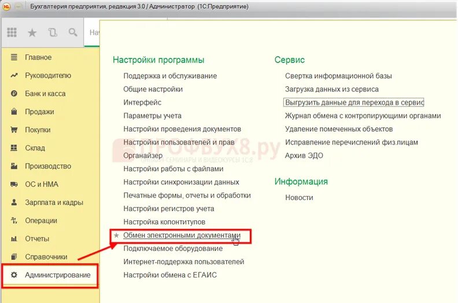Open Настройка колонтитулов

164,222
